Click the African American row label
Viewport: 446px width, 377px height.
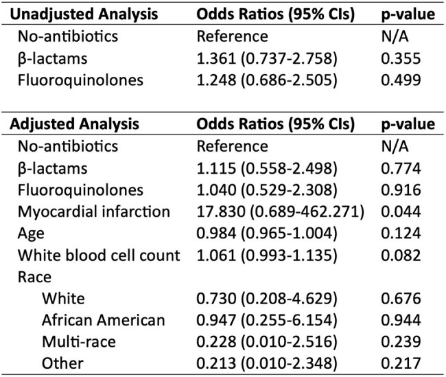103,320
